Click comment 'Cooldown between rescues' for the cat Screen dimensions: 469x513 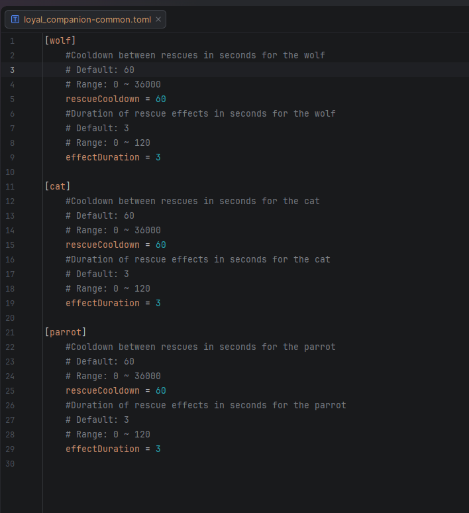[193, 201]
